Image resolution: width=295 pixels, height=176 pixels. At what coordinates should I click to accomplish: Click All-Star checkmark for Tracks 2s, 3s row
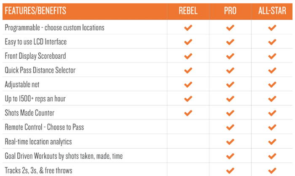272,171
